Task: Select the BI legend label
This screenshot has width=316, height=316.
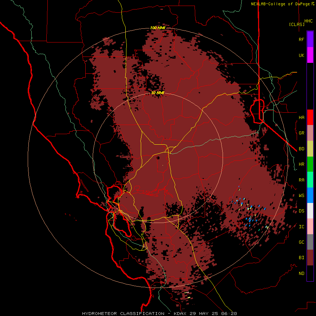Action: (x=301, y=257)
